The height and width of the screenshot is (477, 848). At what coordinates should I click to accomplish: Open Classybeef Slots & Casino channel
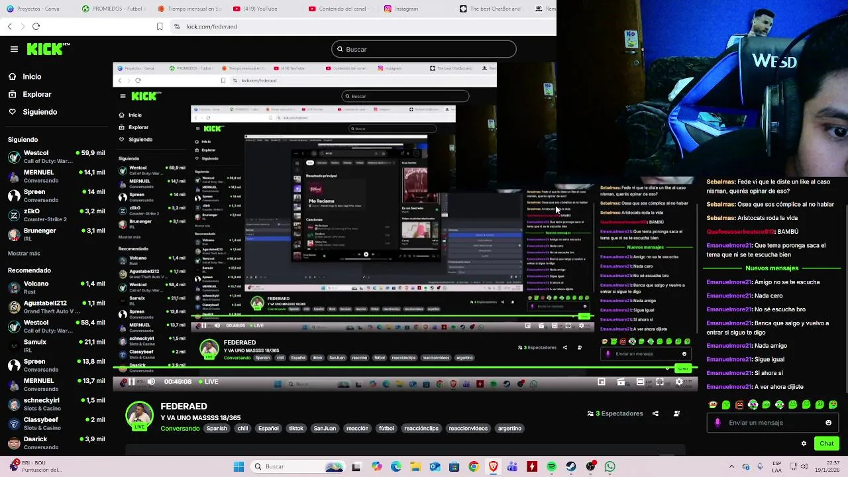click(x=56, y=423)
